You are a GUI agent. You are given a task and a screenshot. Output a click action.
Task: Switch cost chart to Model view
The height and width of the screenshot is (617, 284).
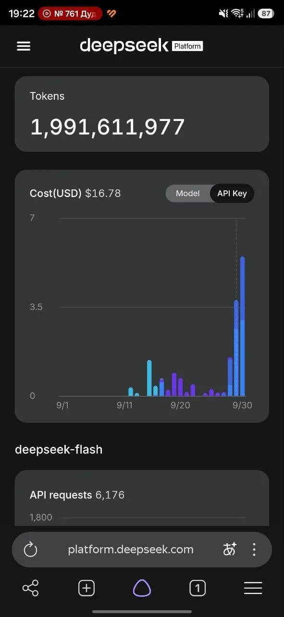pos(187,193)
